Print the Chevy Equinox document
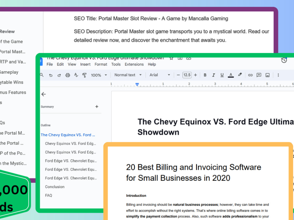Screen dimensions: 294x220 coord(68,75)
